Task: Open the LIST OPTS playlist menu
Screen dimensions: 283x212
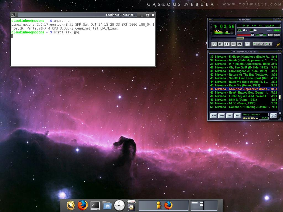Action: 273,116
